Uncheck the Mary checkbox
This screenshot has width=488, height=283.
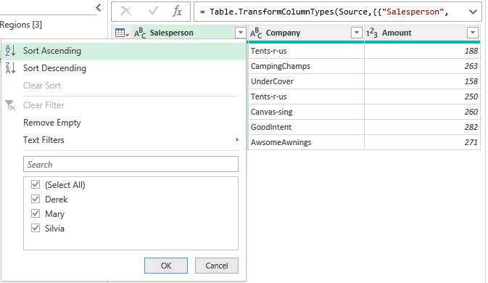coord(36,213)
